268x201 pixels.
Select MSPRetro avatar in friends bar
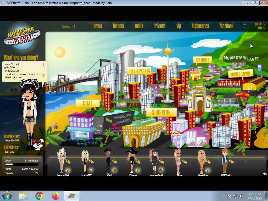(x=225, y=161)
